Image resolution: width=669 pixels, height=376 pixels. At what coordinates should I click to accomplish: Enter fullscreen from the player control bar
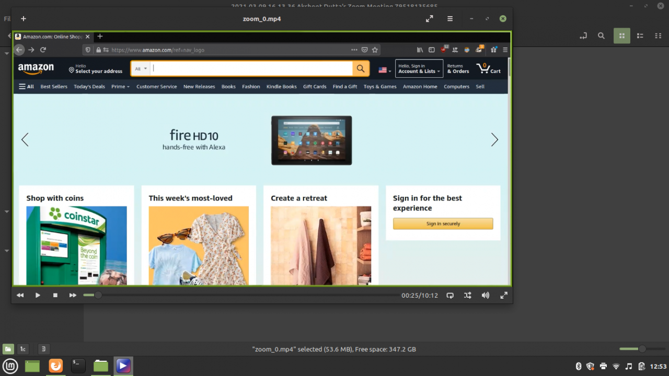pyautogui.click(x=504, y=296)
